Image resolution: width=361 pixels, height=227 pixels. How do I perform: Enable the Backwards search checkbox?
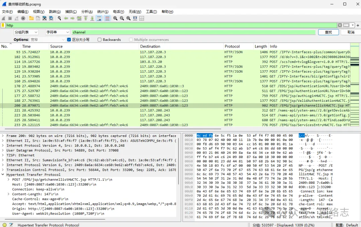tap(100, 40)
